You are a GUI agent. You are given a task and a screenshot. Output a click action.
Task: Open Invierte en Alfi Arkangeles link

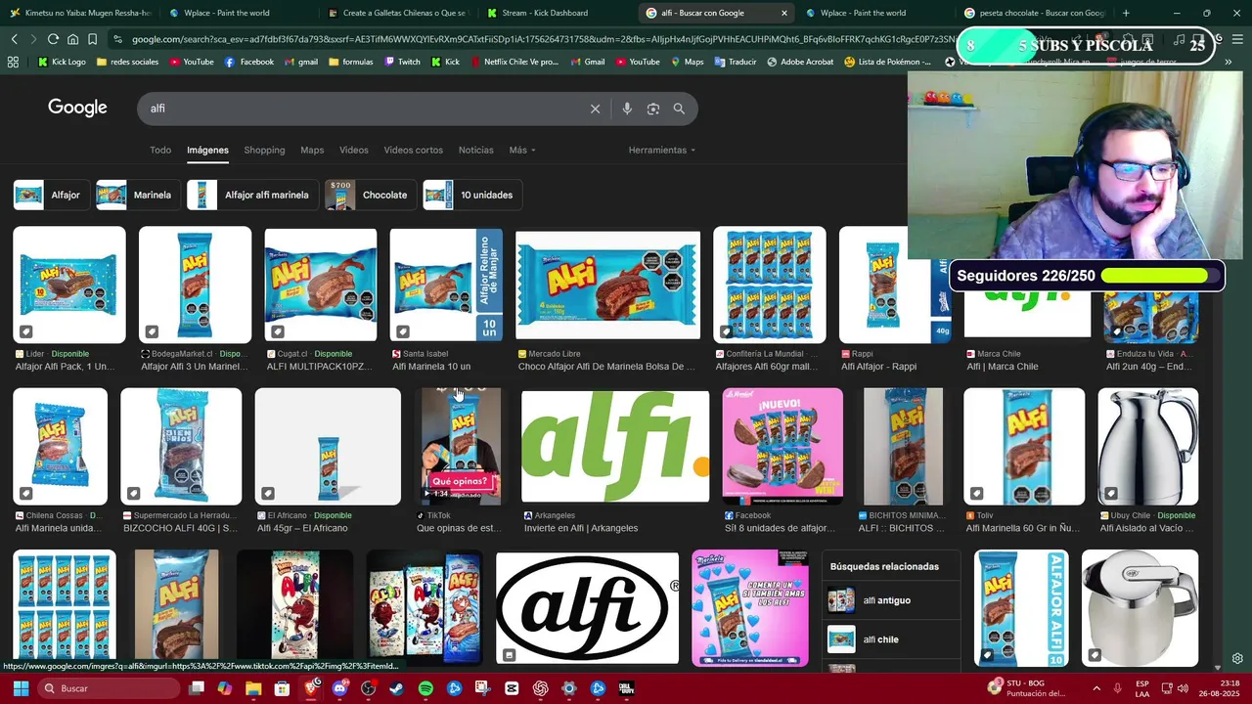tap(581, 528)
